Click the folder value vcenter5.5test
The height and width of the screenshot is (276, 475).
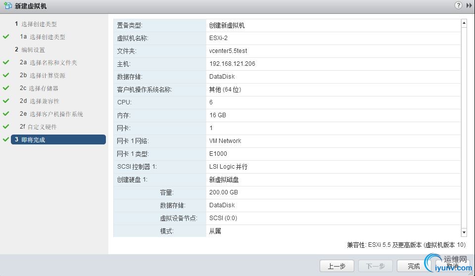tap(228, 51)
